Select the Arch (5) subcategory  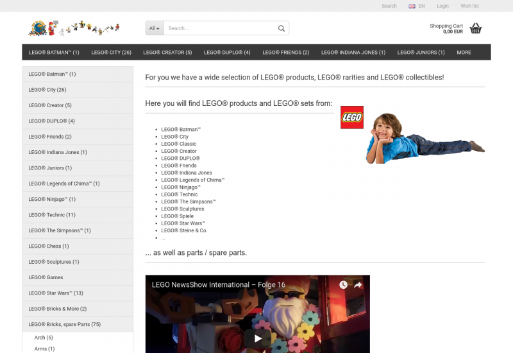pyautogui.click(x=44, y=338)
